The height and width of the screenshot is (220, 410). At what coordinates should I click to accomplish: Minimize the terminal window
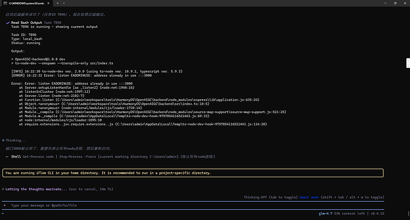click(x=386, y=3)
